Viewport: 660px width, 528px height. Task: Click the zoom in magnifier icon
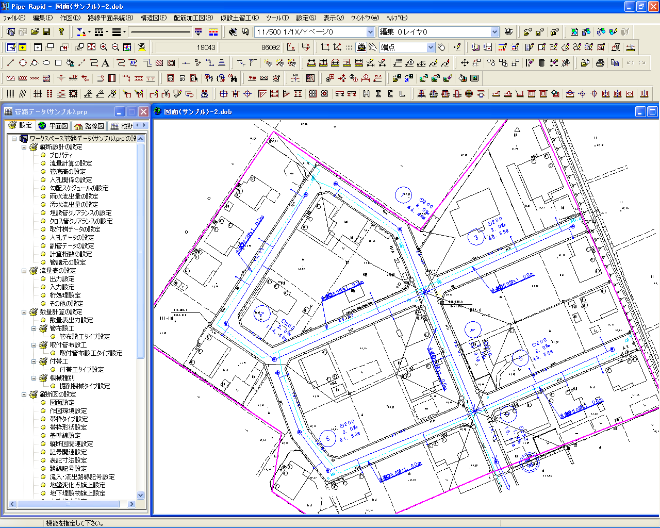tap(104, 47)
